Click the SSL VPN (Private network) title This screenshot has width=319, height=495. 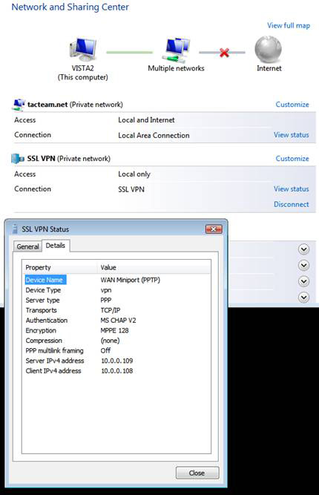pos(69,159)
